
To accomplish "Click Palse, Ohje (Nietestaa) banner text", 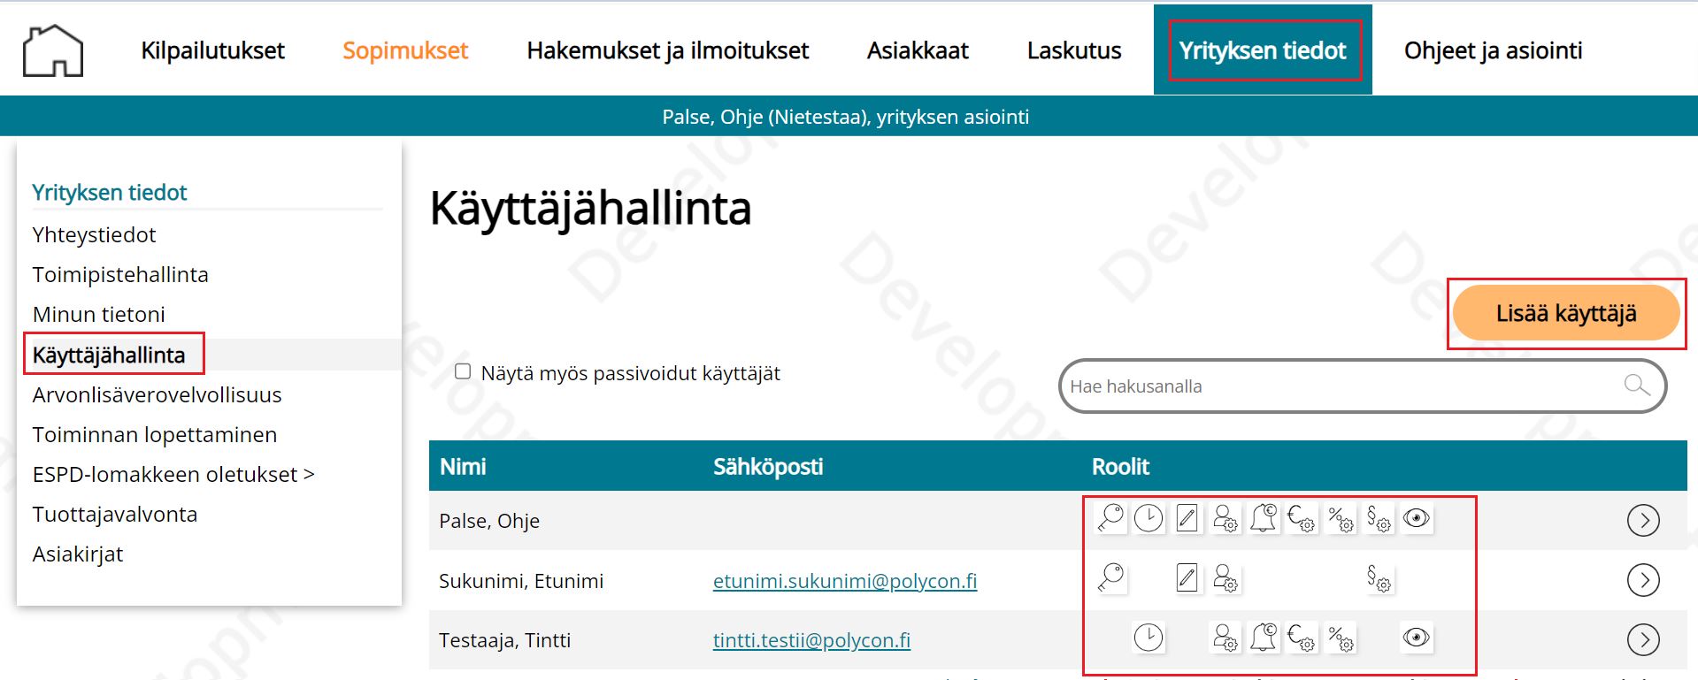I will click(845, 117).
